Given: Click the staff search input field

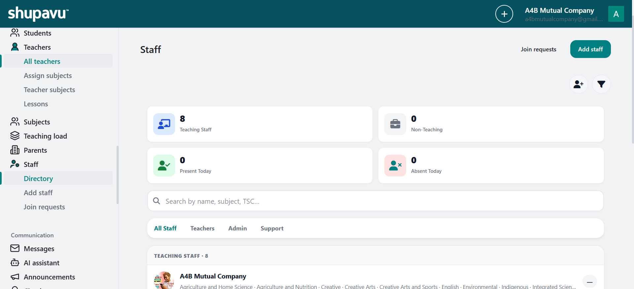Looking at the screenshot, I should 375,201.
